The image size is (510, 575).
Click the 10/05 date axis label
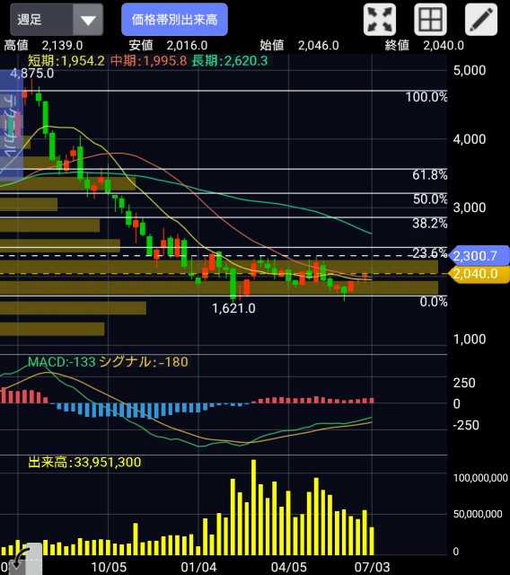pyautogui.click(x=109, y=567)
